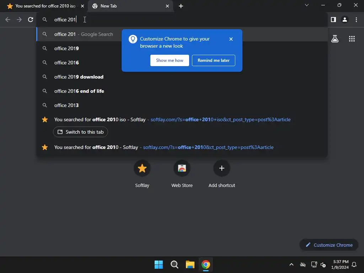Open the Web Store shortcut
This screenshot has height=273, width=364.
tap(182, 173)
